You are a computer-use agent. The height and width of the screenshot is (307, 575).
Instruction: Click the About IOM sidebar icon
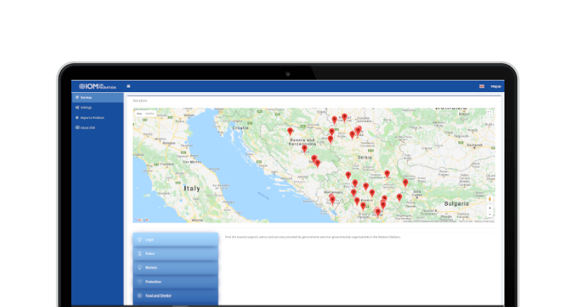77,128
